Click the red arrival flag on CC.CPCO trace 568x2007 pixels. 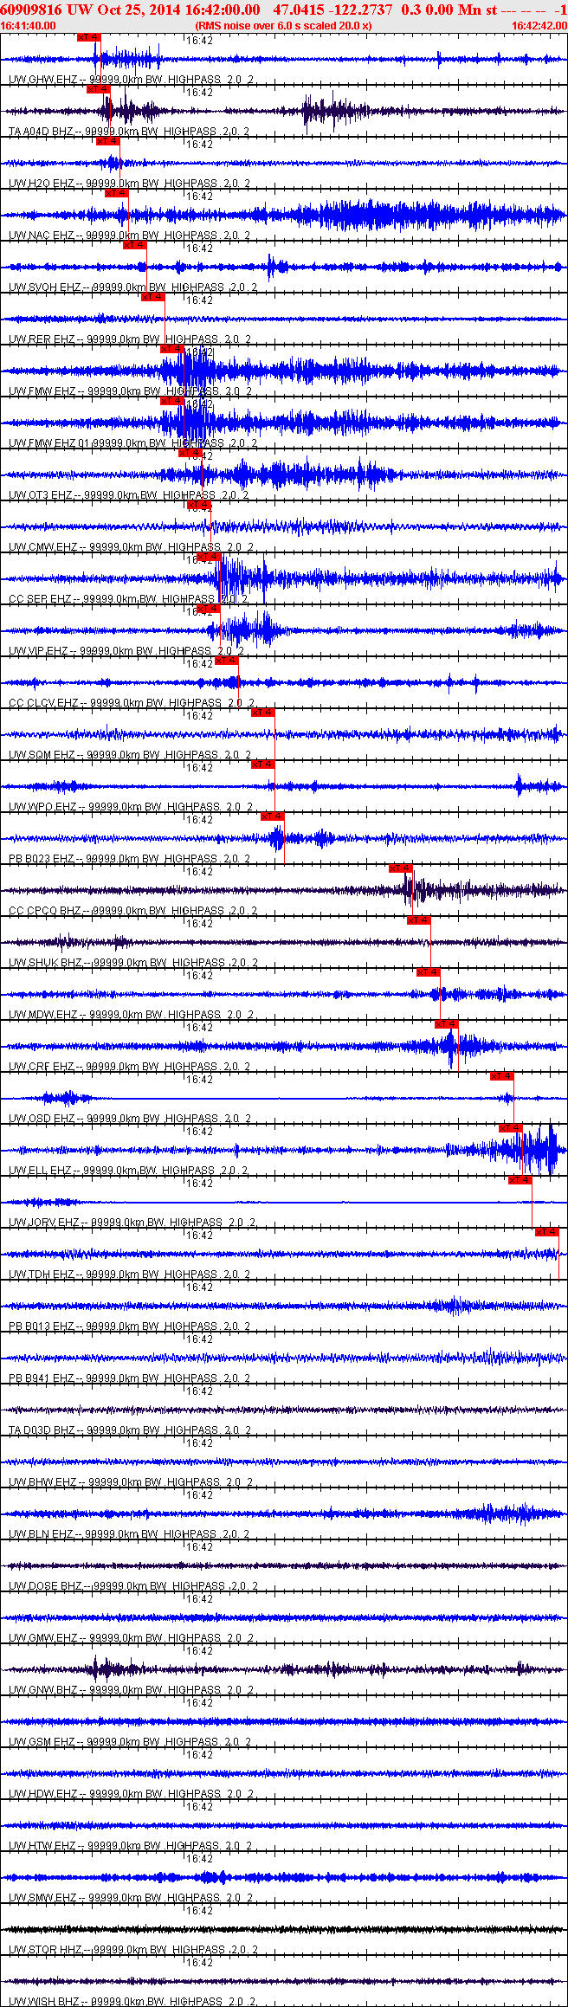[400, 868]
